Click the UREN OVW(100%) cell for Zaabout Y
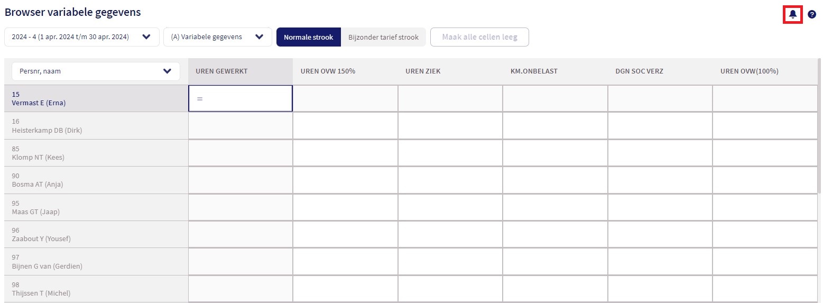Screen dimensions: 823x303 tap(765, 235)
